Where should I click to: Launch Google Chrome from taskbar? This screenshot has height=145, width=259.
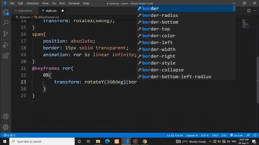[145, 141]
